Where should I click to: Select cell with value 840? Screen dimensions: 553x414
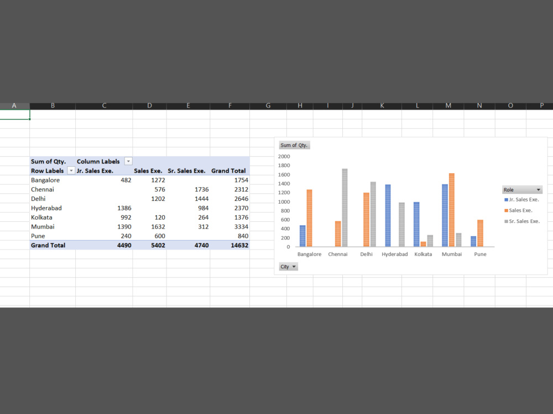point(229,236)
